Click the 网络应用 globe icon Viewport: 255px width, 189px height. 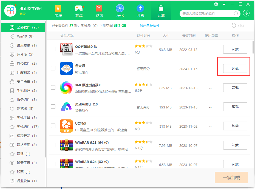point(12,145)
